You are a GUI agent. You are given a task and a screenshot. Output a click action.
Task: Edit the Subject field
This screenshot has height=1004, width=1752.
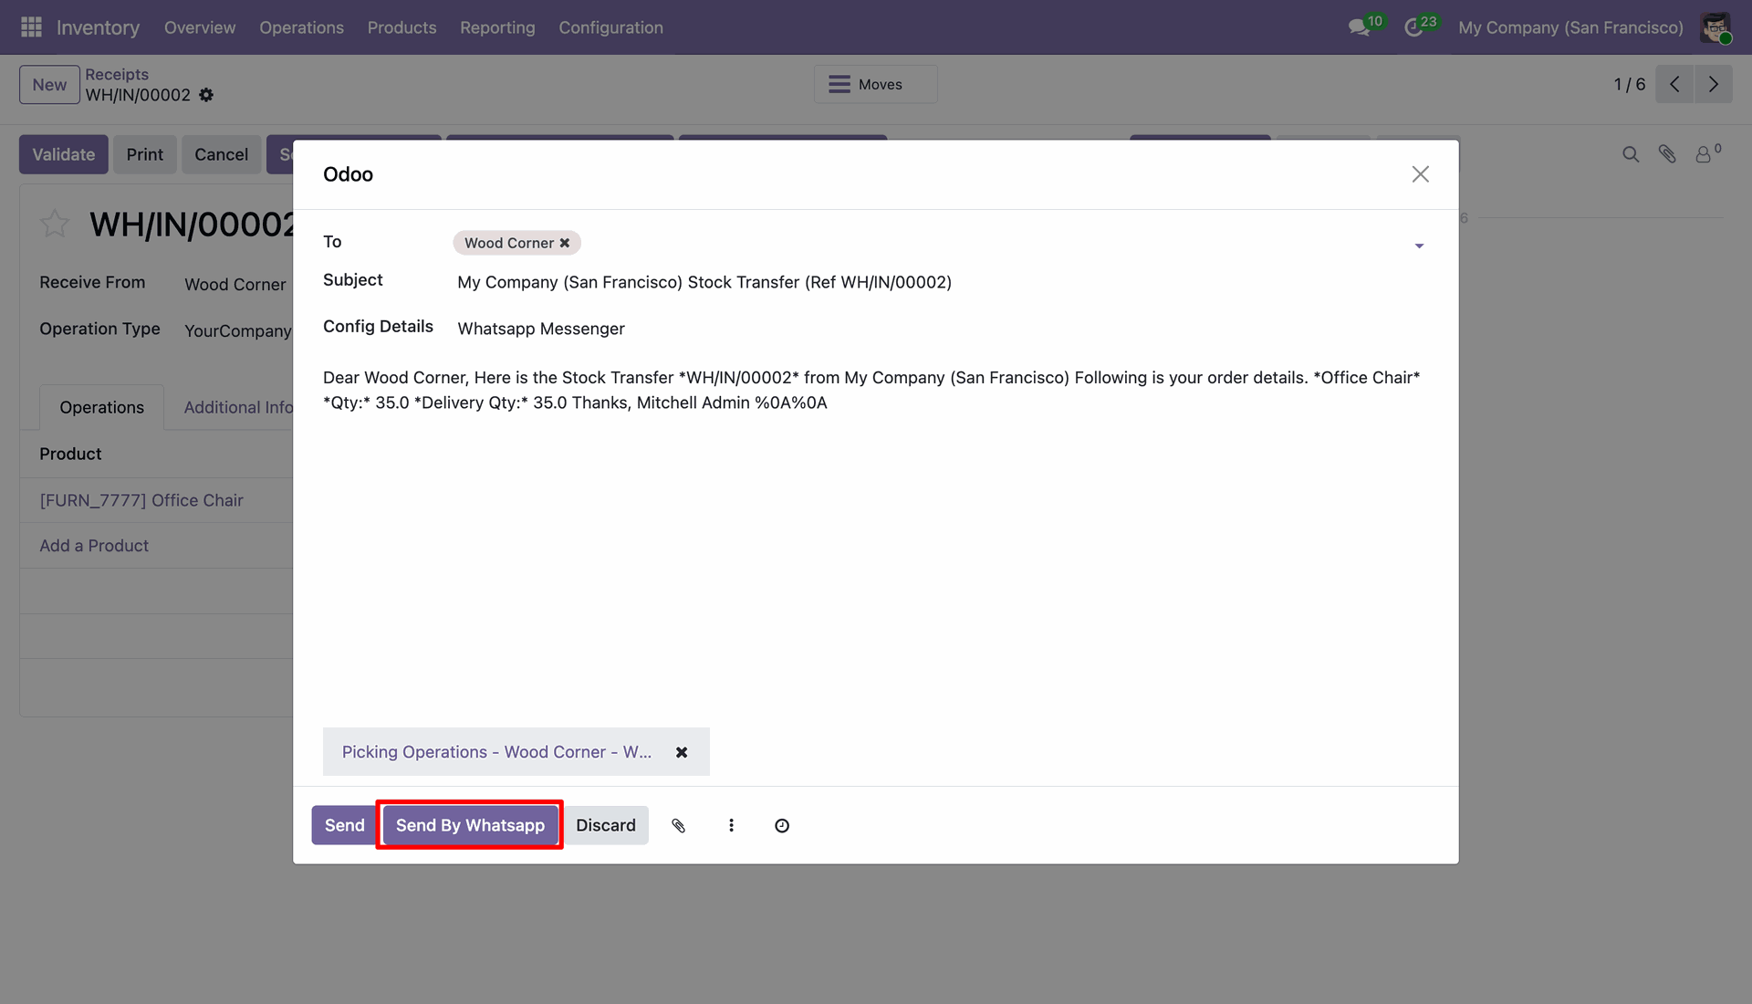[x=940, y=282]
